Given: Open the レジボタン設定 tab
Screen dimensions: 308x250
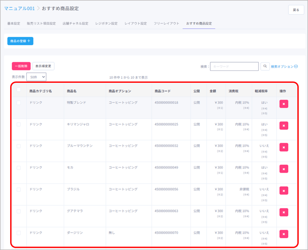Looking at the screenshot, I should [x=106, y=23].
